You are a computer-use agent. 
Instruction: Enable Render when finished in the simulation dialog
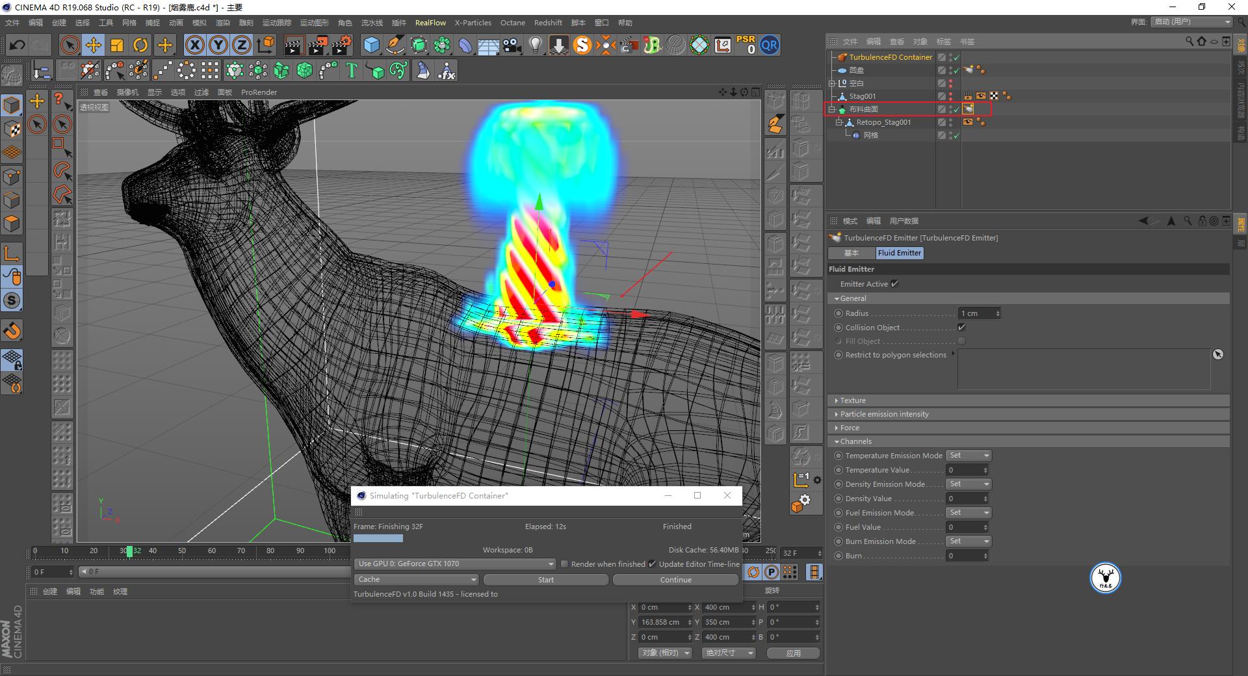click(x=565, y=564)
